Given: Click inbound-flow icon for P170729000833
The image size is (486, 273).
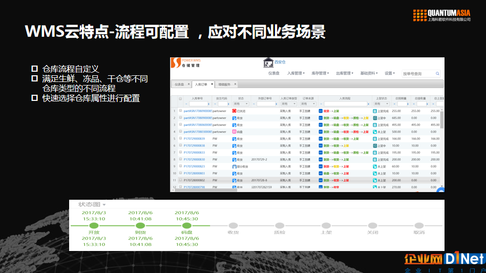Looking at the screenshot, I should pyautogui.click(x=321, y=153).
